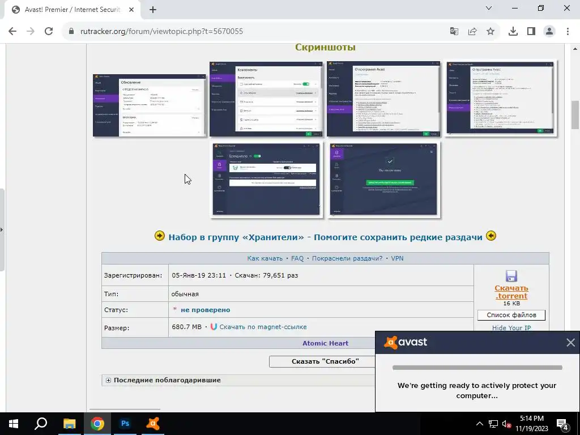Open the notification center icon

[562, 424]
